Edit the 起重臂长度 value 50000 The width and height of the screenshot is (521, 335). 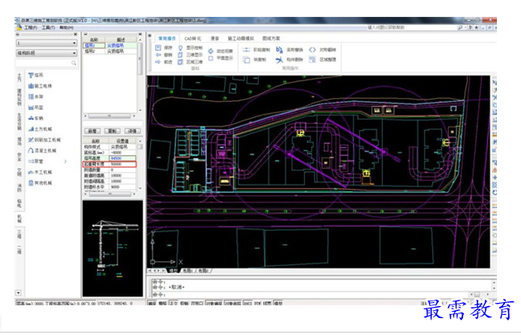tap(122, 164)
